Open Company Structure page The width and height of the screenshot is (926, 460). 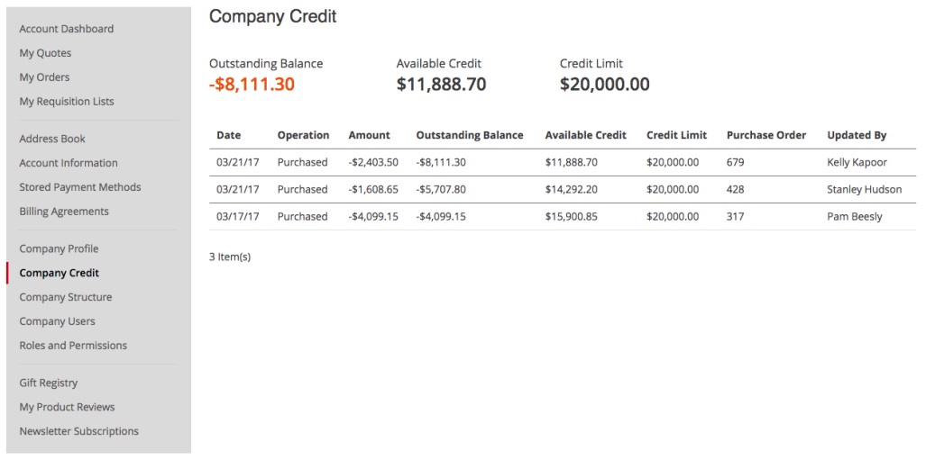point(66,297)
